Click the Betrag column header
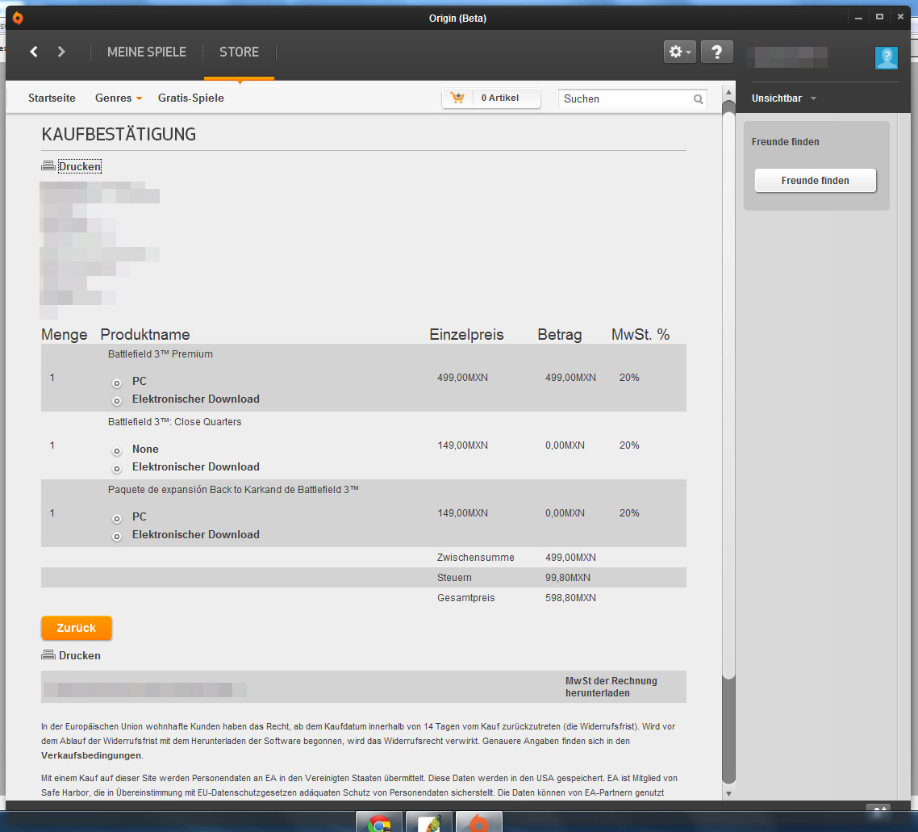This screenshot has width=918, height=832. coord(559,334)
